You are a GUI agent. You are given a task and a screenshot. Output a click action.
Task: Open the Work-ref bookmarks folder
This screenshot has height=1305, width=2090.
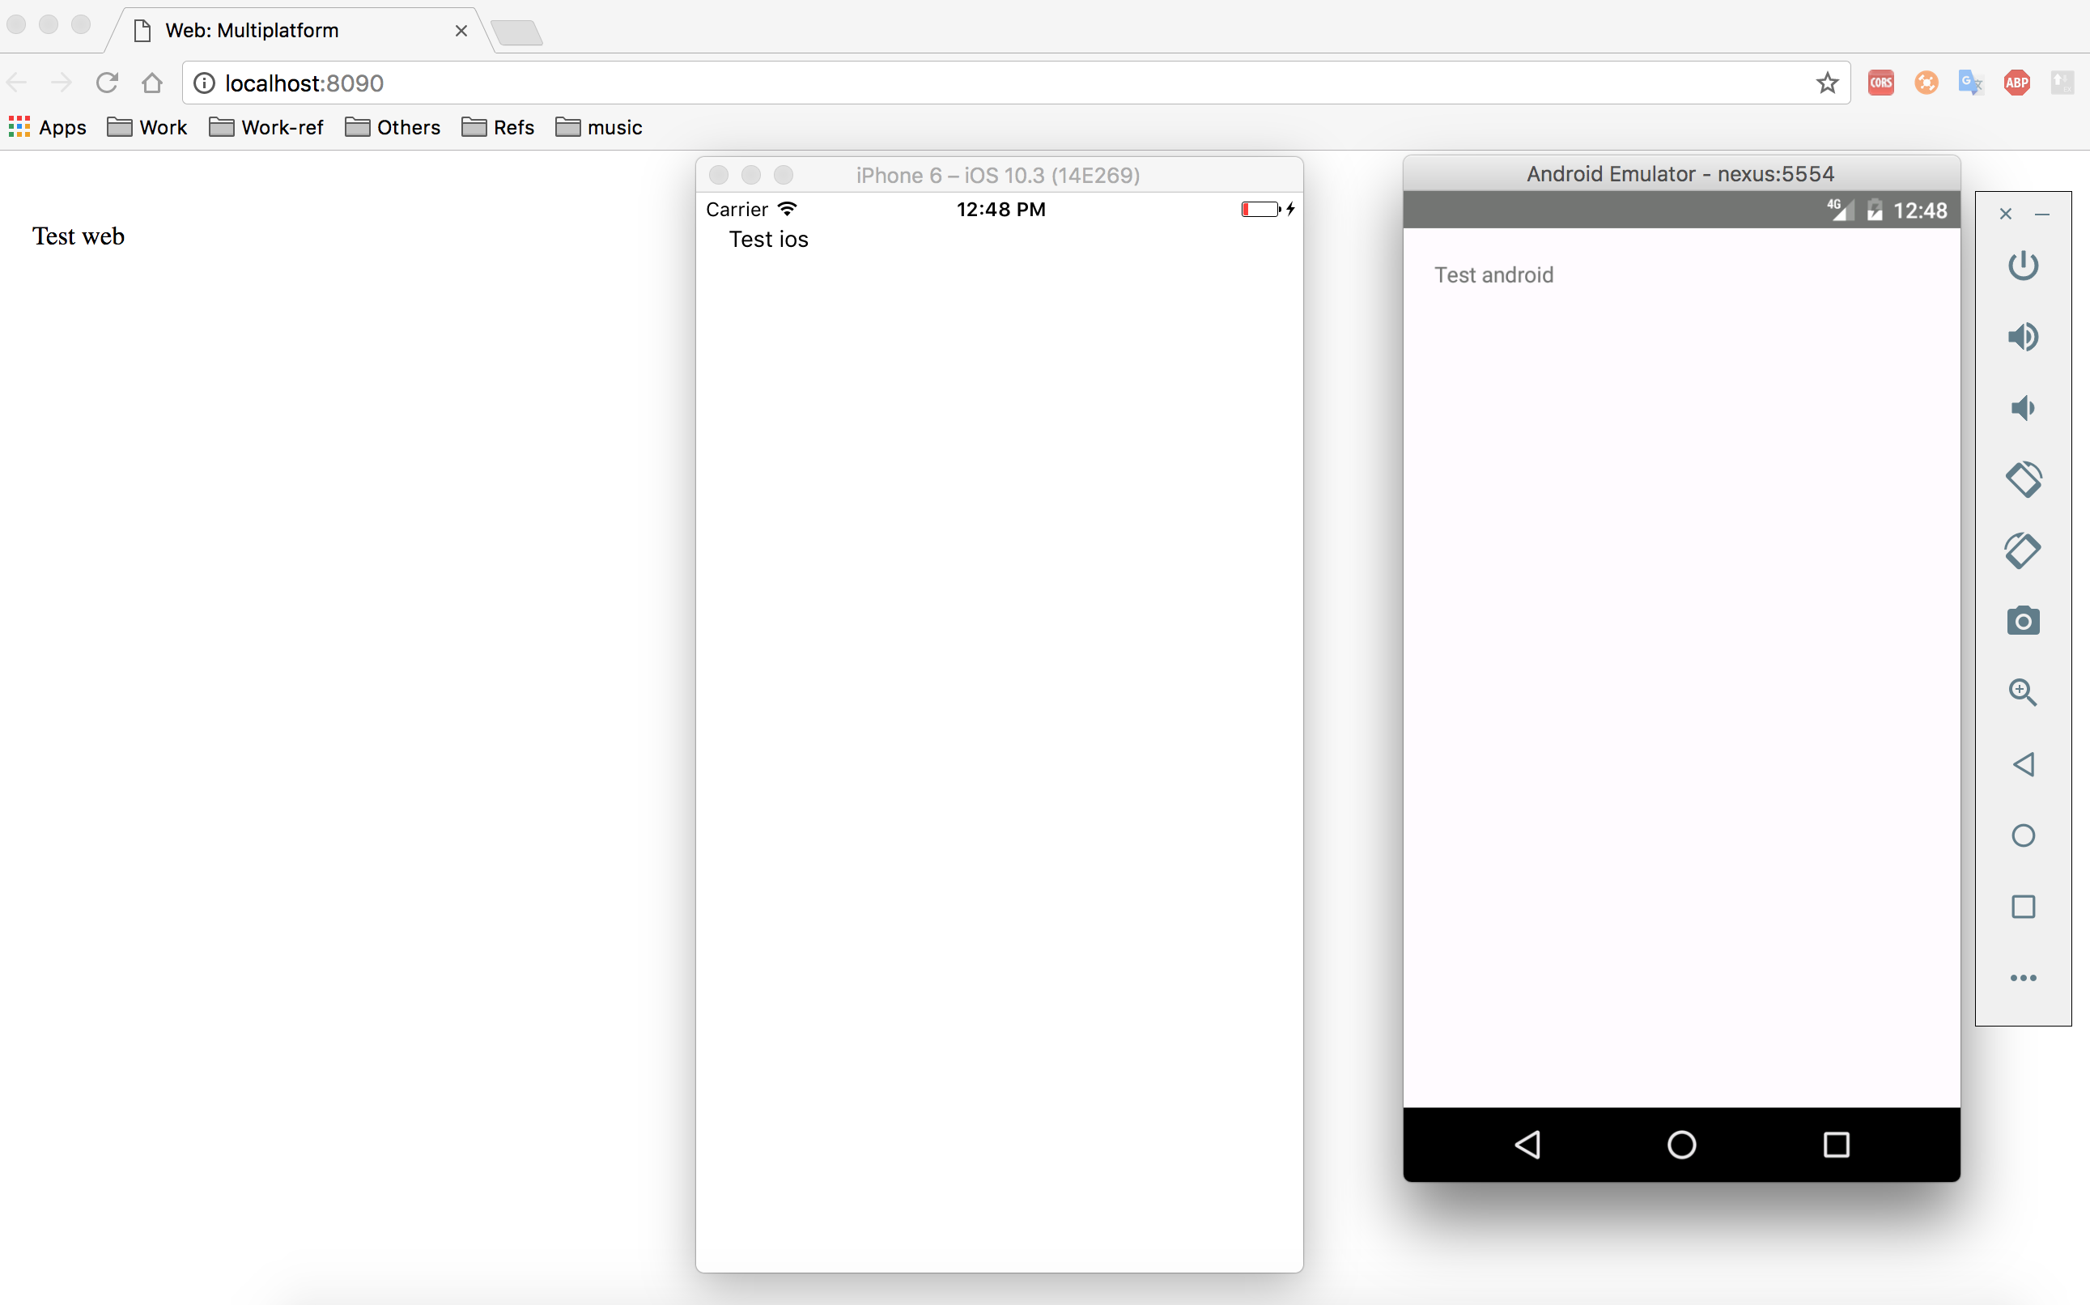[266, 128]
